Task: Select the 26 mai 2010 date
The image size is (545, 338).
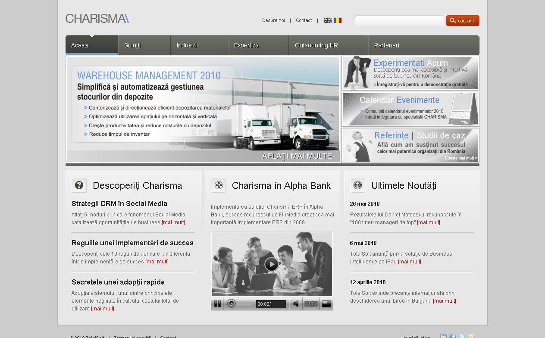Action: tap(365, 204)
